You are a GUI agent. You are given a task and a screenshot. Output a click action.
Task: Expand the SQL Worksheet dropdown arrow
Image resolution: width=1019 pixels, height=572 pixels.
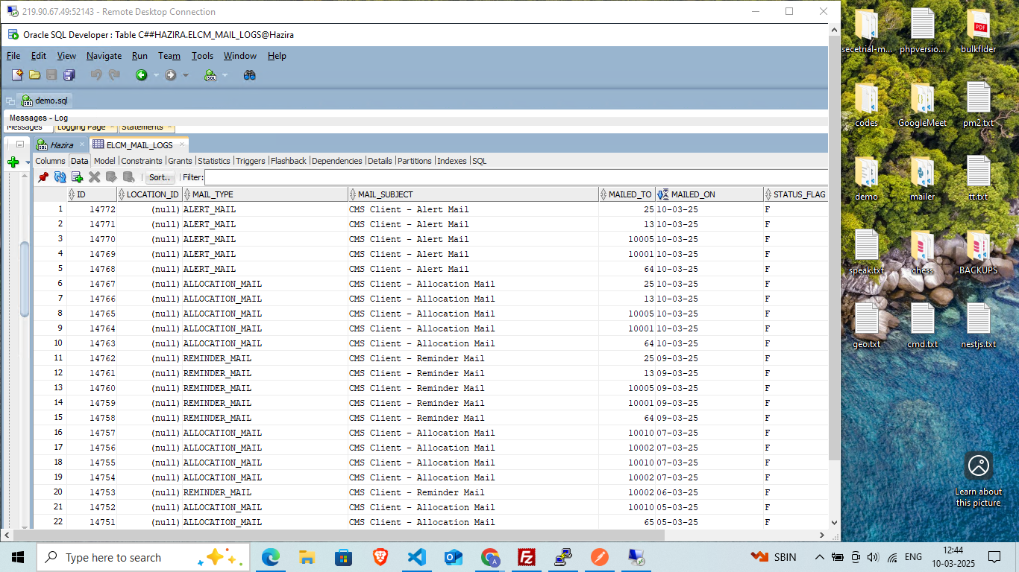pos(225,75)
